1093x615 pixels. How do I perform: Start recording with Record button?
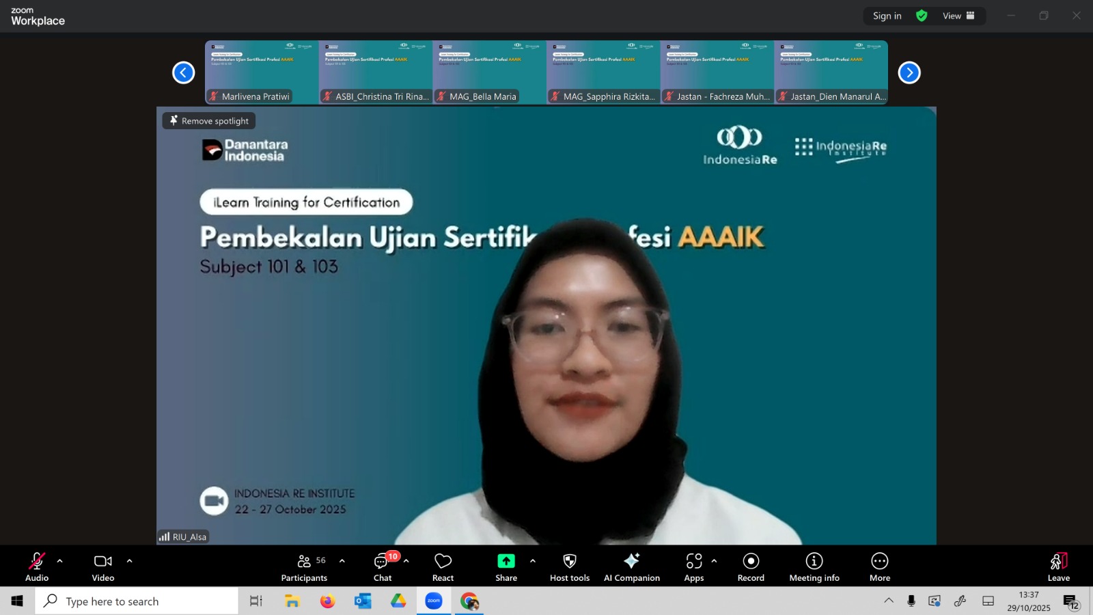(x=751, y=567)
